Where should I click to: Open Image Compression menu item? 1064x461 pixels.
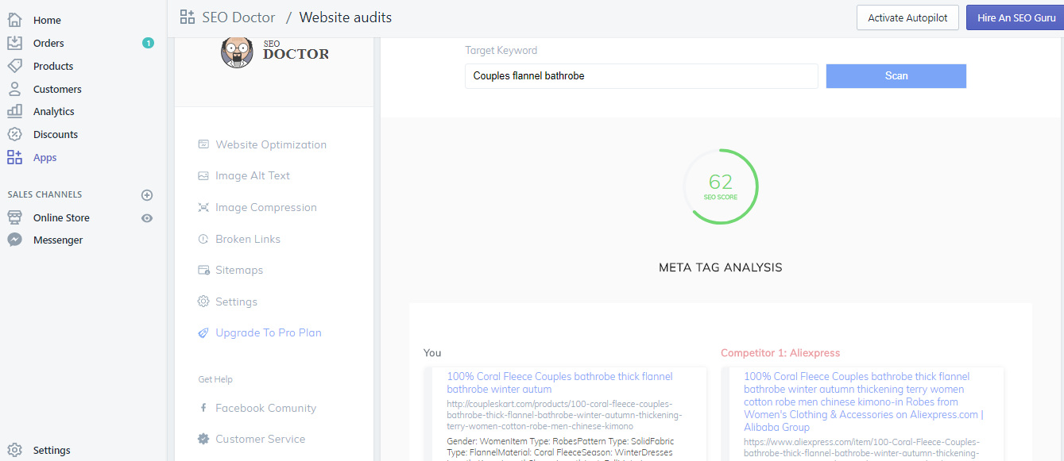pyautogui.click(x=266, y=207)
